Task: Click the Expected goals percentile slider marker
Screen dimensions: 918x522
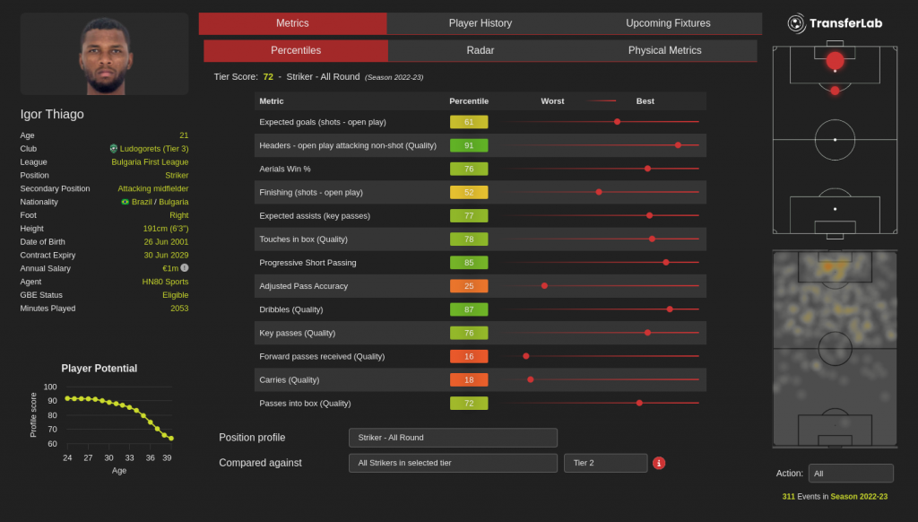Action: pos(617,121)
